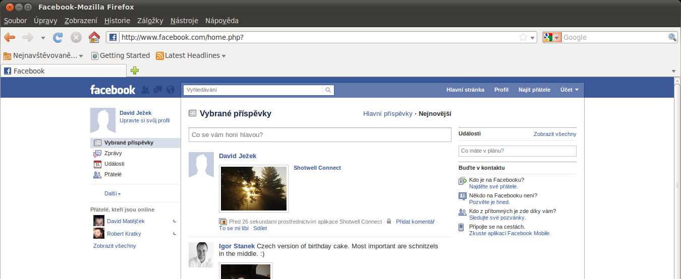Image resolution: width=681 pixels, height=279 pixels.
Task: Click Sdílet on David's post
Action: (260, 228)
